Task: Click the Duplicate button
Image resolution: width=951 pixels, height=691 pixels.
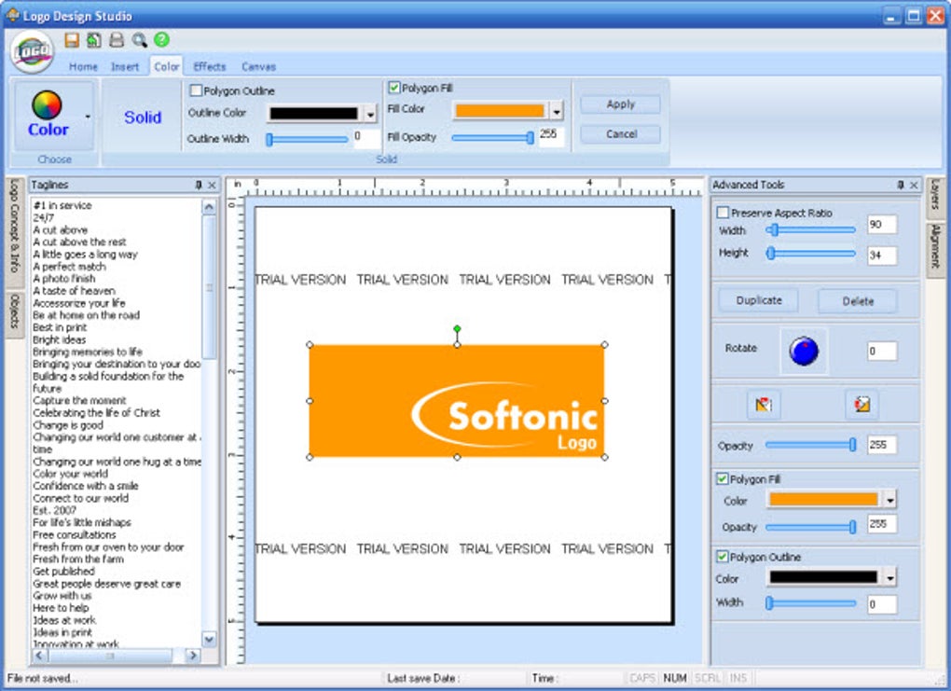Action: coord(759,301)
